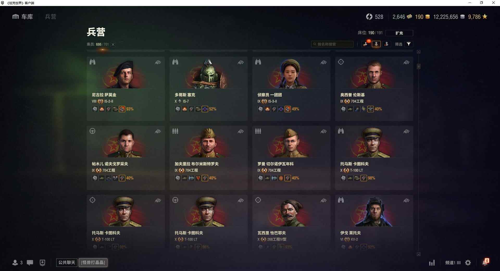Open the 公共聊天 public chat channel
500x271 pixels.
(67, 263)
